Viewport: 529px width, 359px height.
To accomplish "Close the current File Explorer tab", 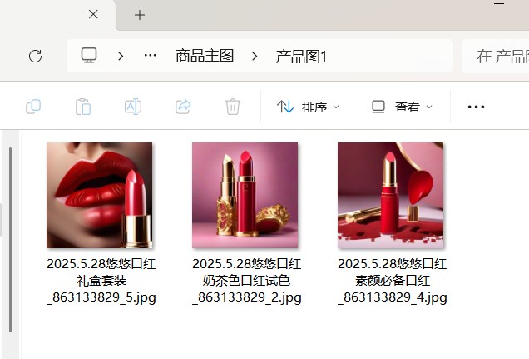I will point(93,14).
